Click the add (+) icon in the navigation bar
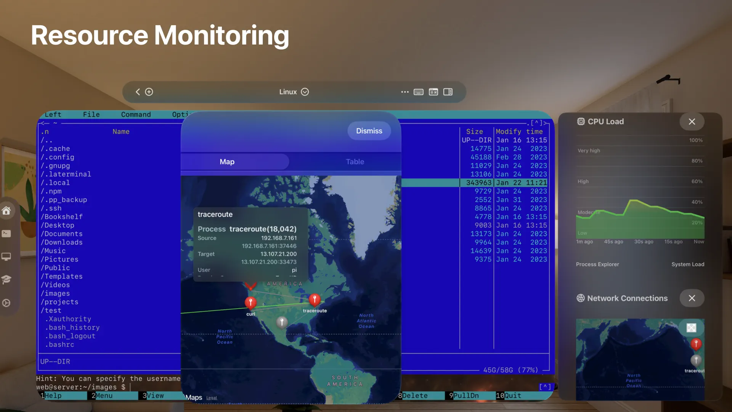The height and width of the screenshot is (412, 732). click(149, 92)
